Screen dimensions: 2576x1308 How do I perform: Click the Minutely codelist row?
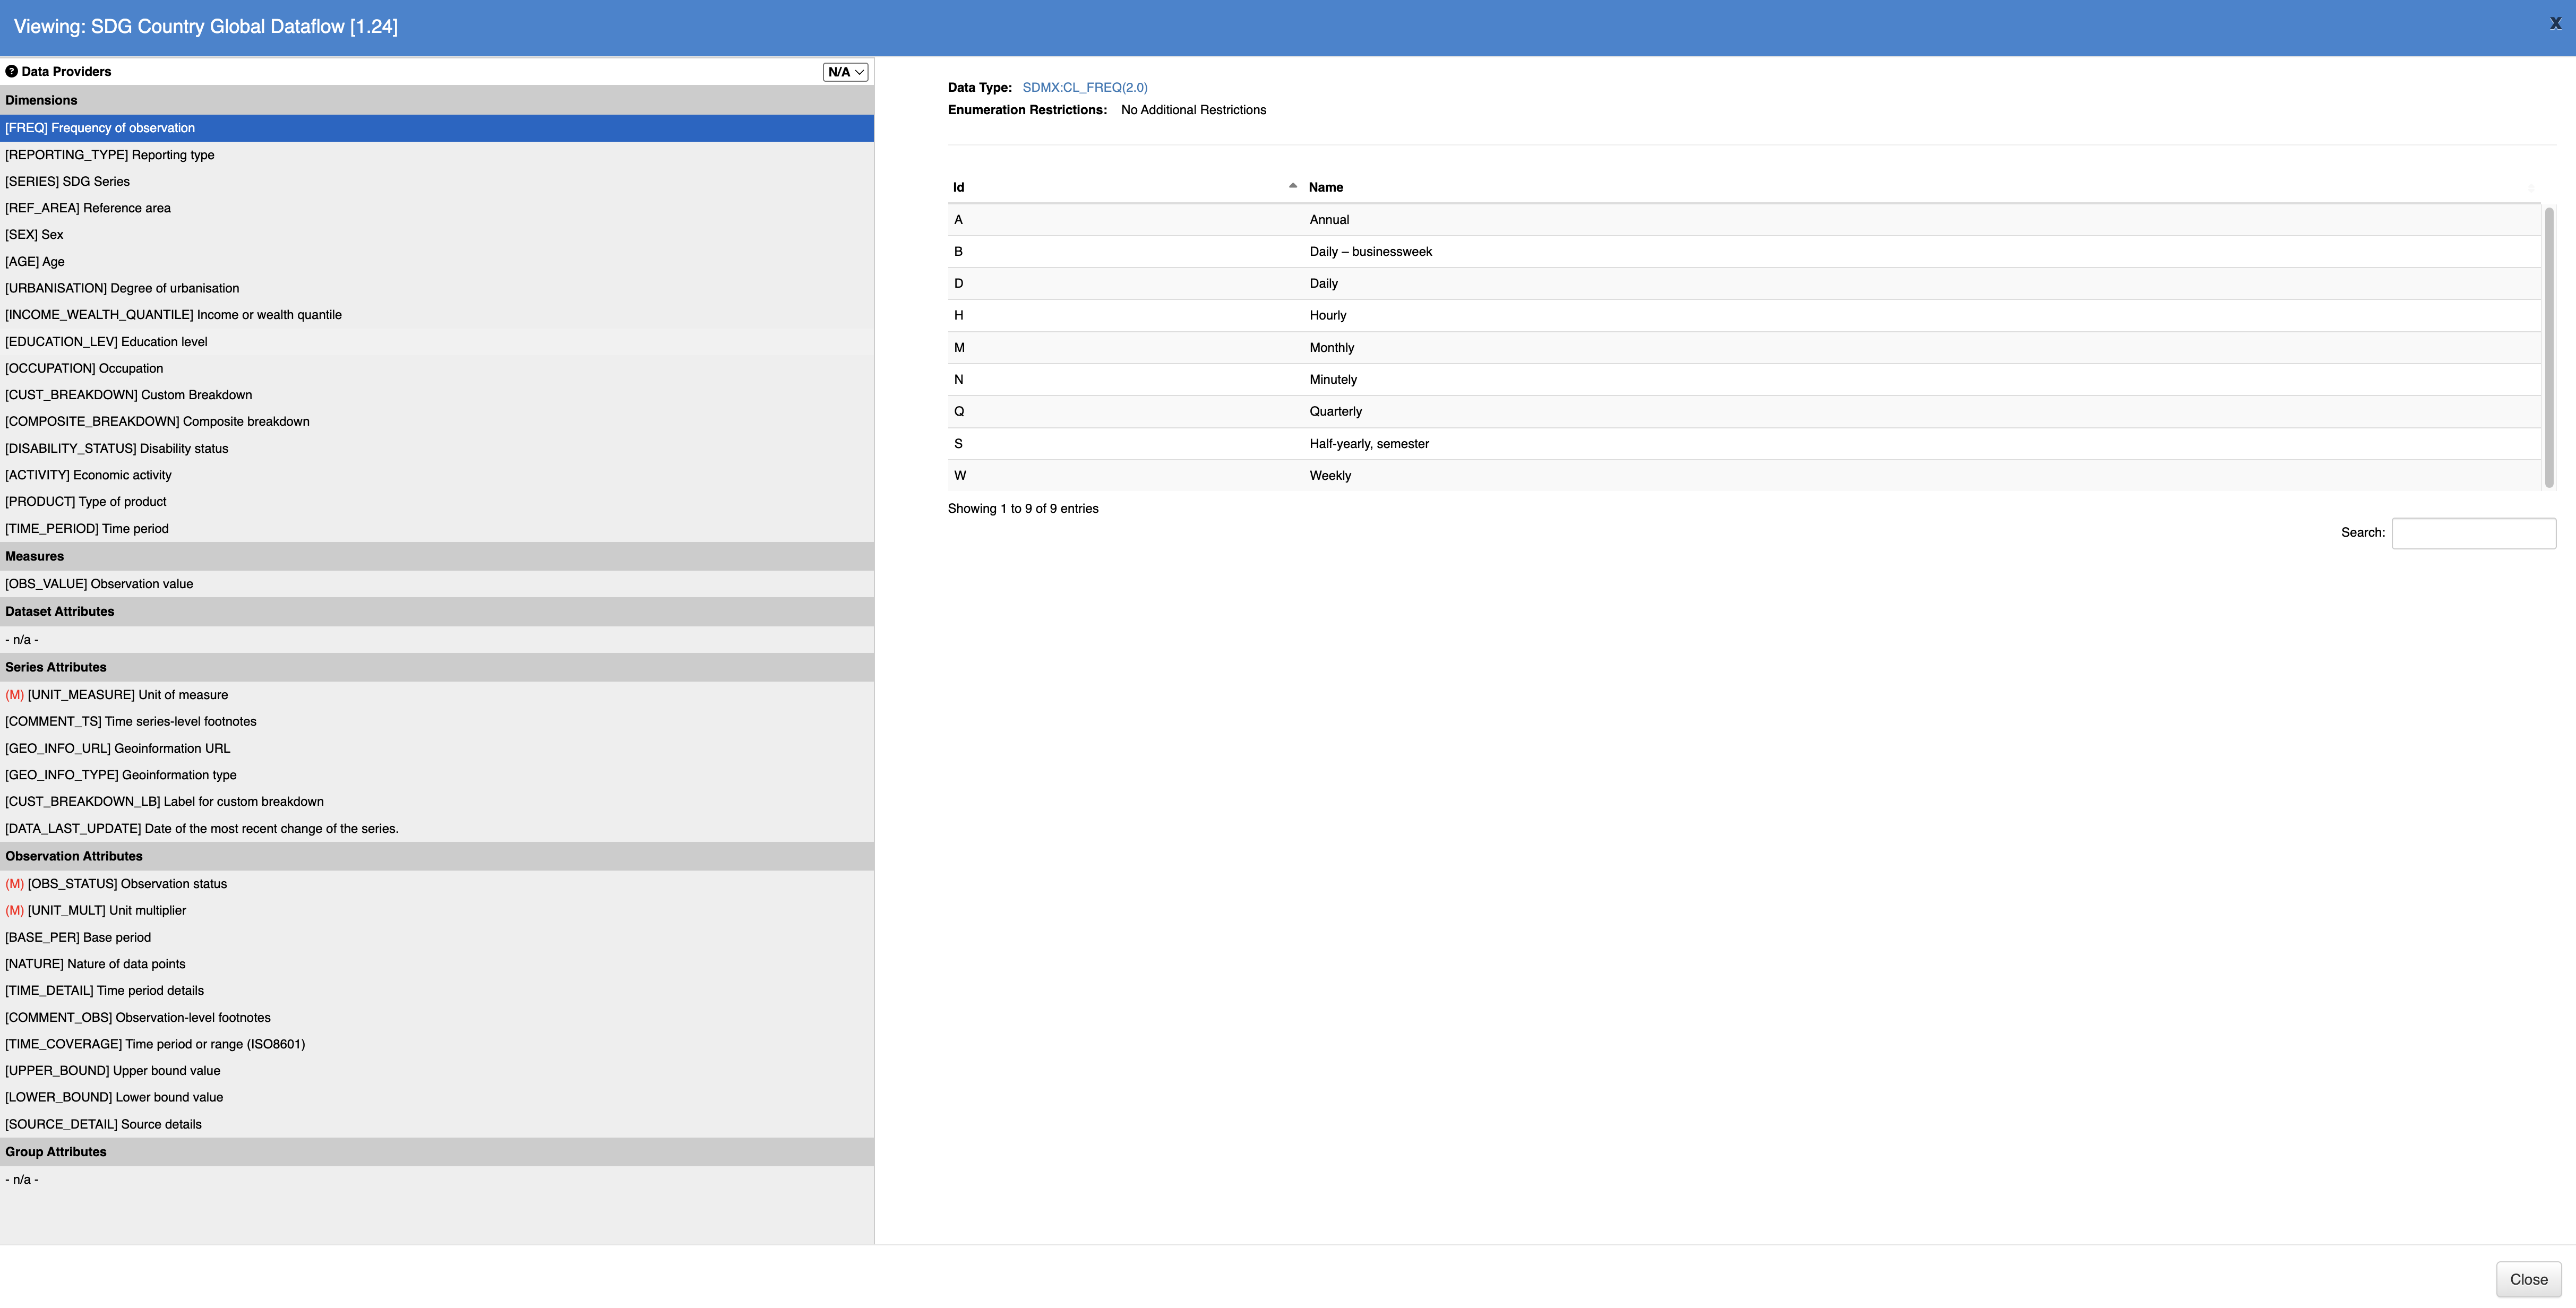click(1744, 380)
